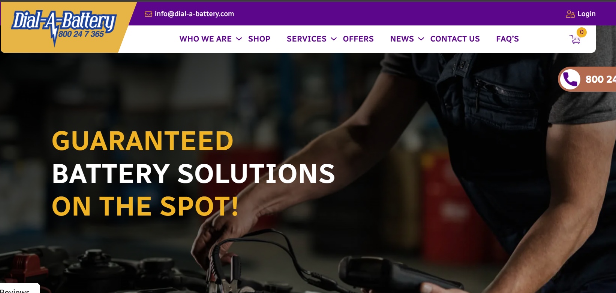Image resolution: width=616 pixels, height=293 pixels.
Task: Expand the Services dropdown chevron
Action: 334,39
